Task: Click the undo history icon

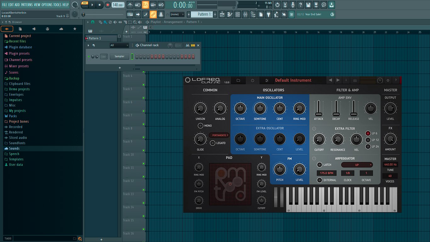Action: pyautogui.click(x=277, y=5)
